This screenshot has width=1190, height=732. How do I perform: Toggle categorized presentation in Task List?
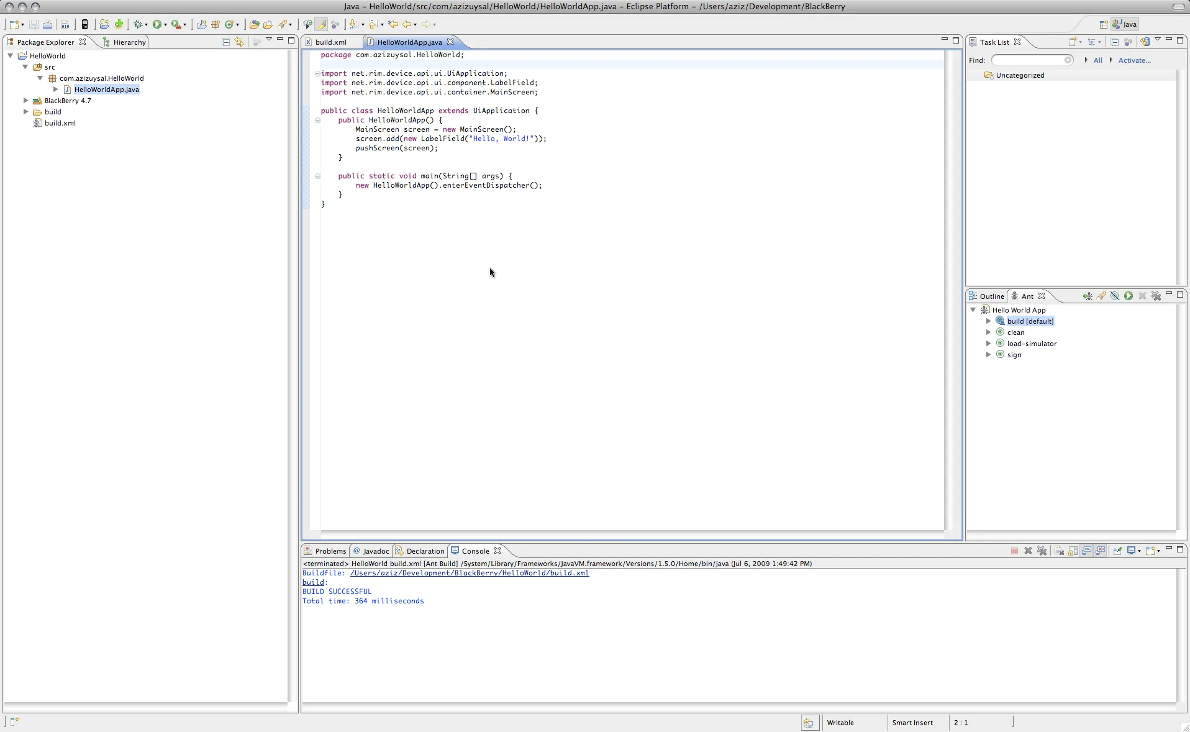[1092, 42]
